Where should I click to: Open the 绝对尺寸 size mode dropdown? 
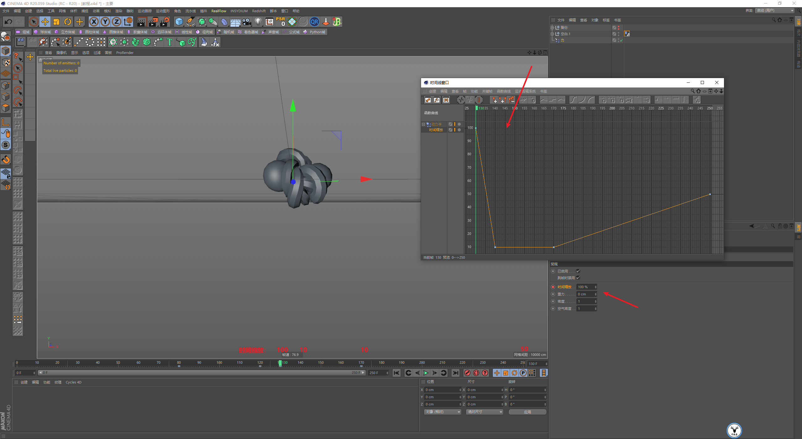pyautogui.click(x=485, y=412)
